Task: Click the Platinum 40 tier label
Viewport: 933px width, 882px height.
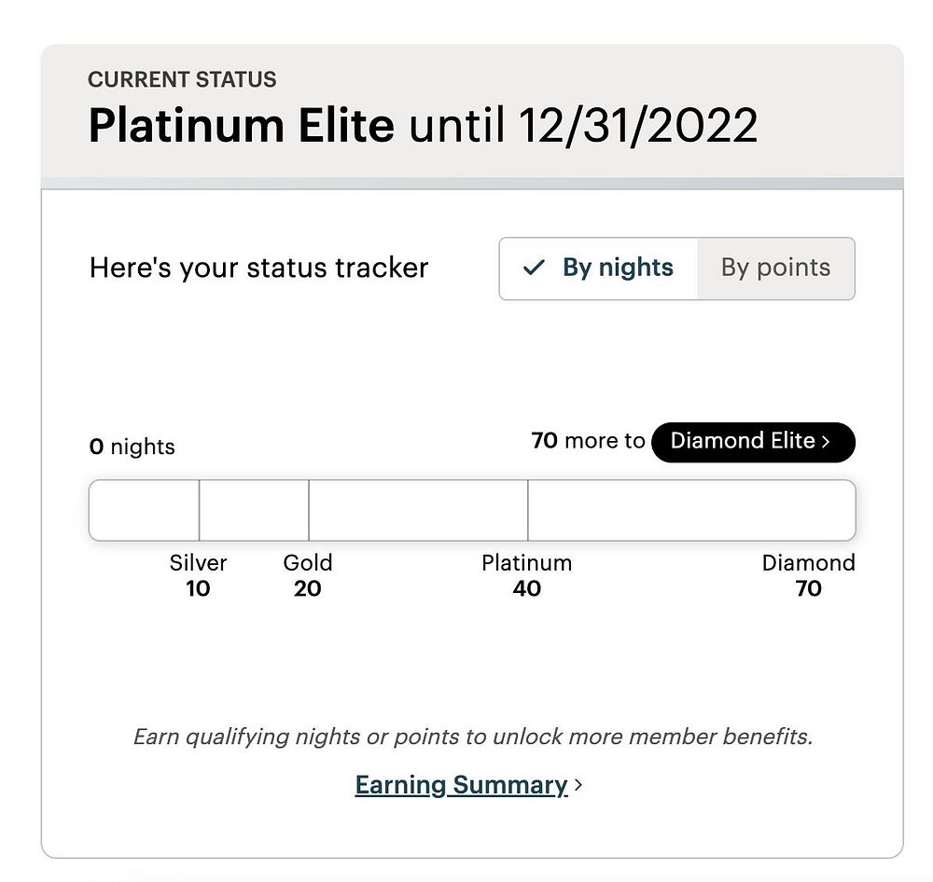Action: 526,575
